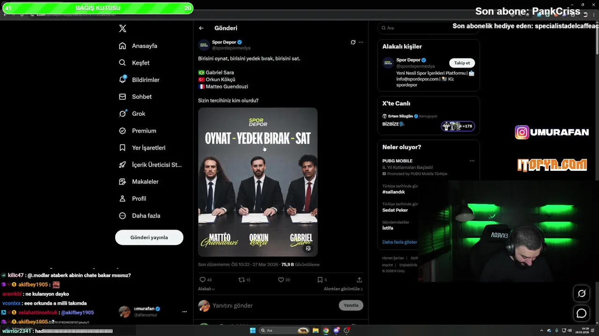
Task: Click the taskbar volume icon
Action: coord(570,330)
